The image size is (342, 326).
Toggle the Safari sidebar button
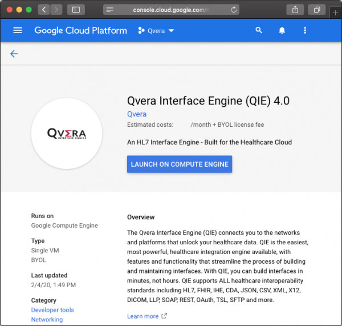pos(76,10)
